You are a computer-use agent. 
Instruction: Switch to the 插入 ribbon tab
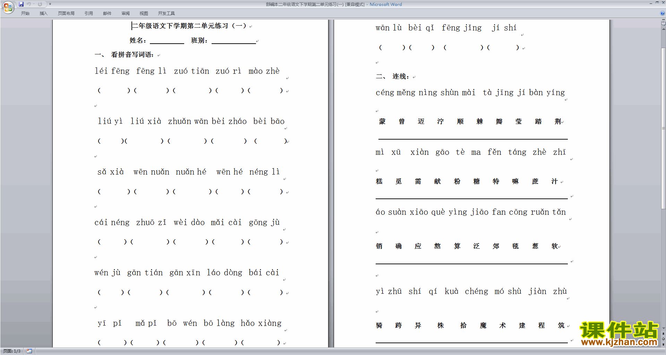point(43,14)
